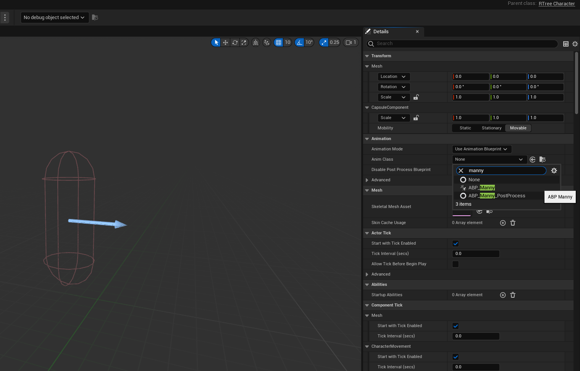580x371 pixels.
Task: Toggle world/local coordinate system icon
Action: point(255,42)
